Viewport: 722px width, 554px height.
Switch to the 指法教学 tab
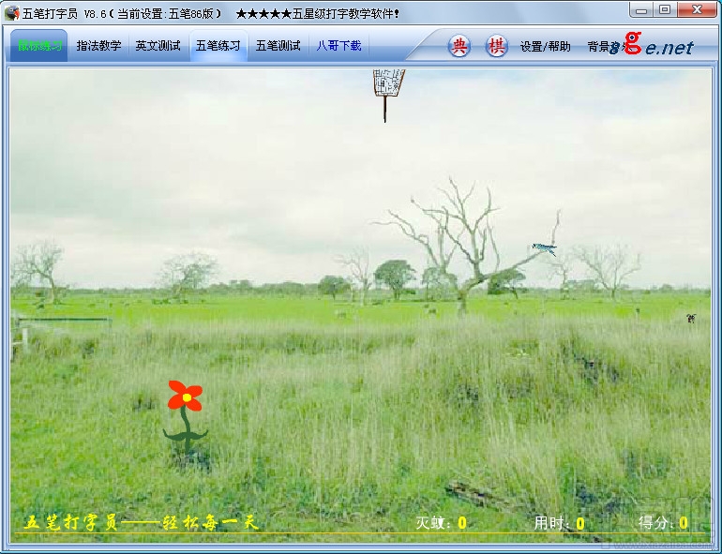[98, 46]
